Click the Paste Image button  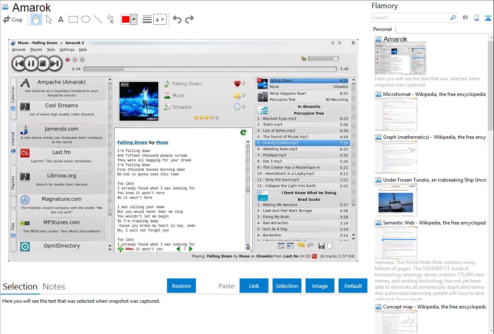[320, 286]
